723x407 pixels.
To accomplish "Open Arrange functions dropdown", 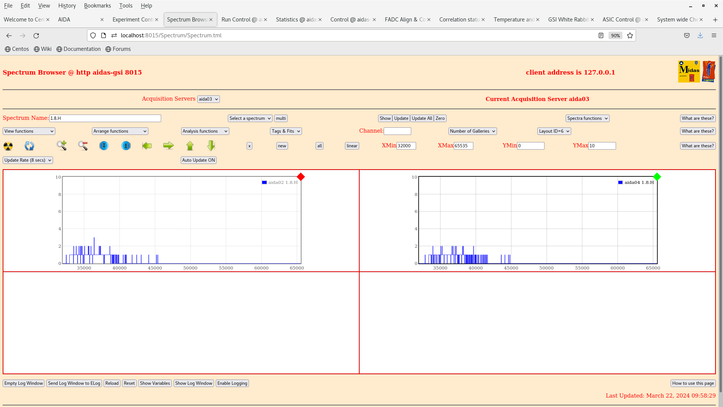I will tap(120, 131).
